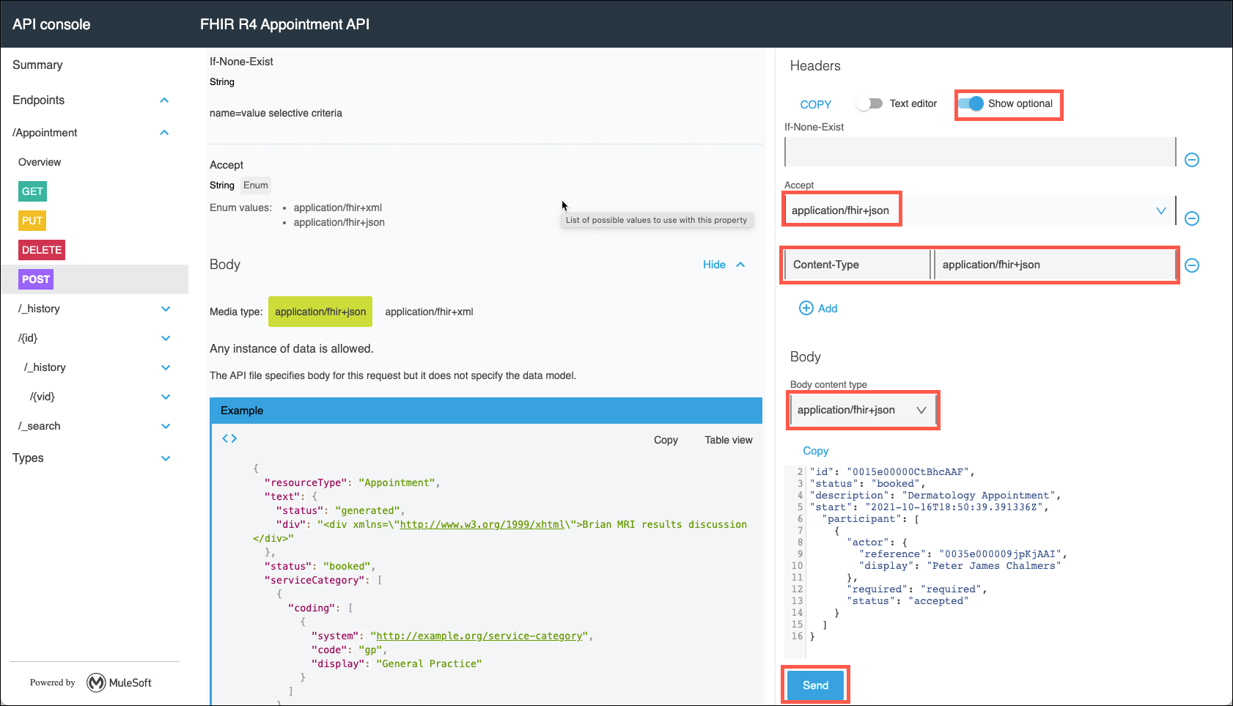1233x706 pixels.
Task: Remove the Accept header with minus icon
Action: [x=1192, y=218]
